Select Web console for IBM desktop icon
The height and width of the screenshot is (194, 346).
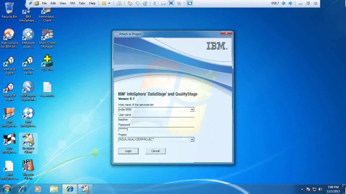(x=9, y=38)
